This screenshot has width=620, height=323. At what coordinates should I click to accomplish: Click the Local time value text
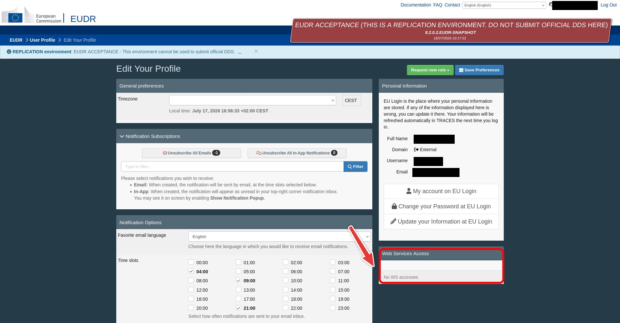coord(230,111)
